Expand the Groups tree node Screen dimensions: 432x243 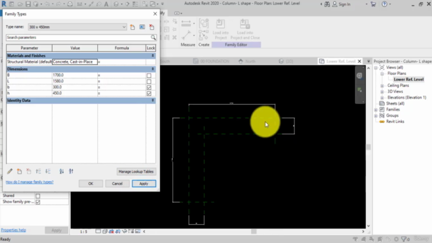tap(376, 115)
